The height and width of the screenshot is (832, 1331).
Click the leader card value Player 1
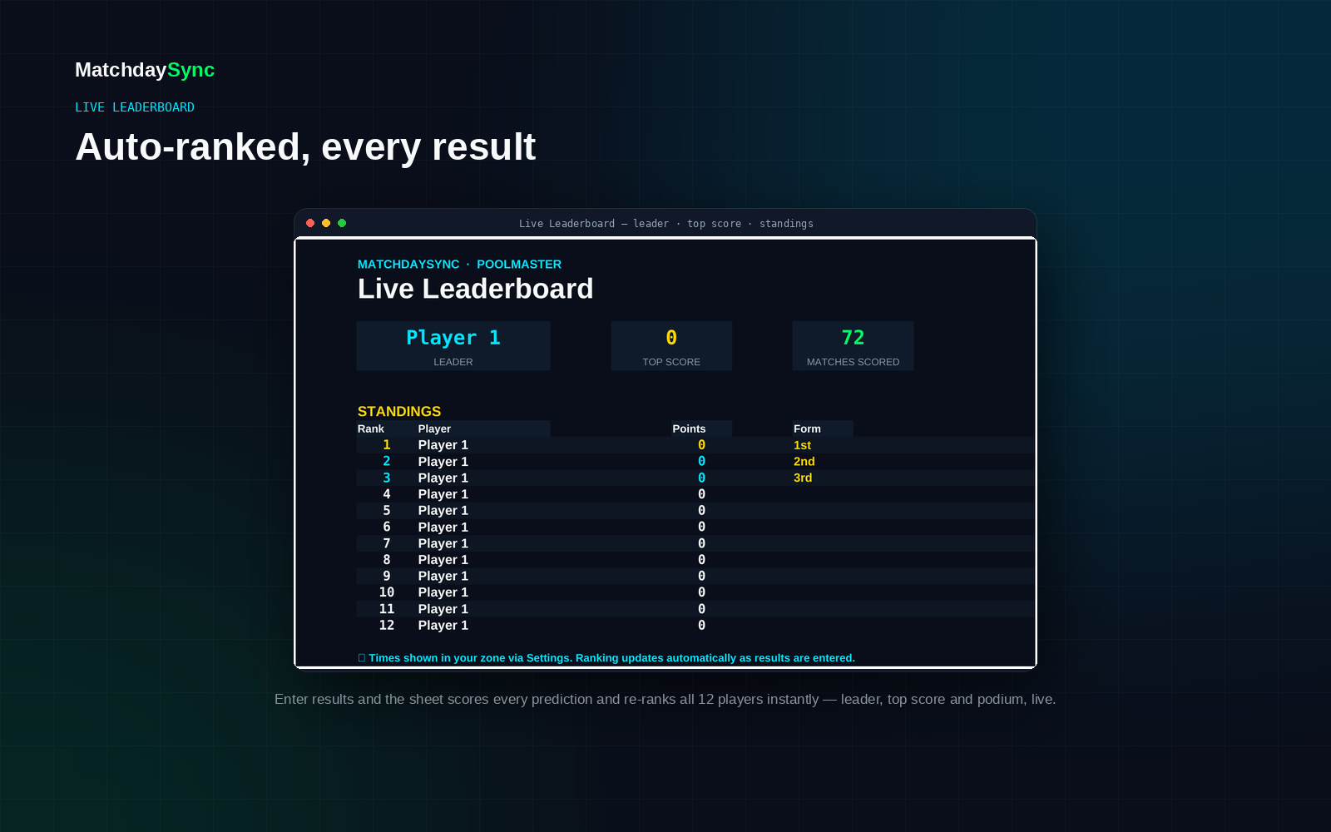(453, 338)
